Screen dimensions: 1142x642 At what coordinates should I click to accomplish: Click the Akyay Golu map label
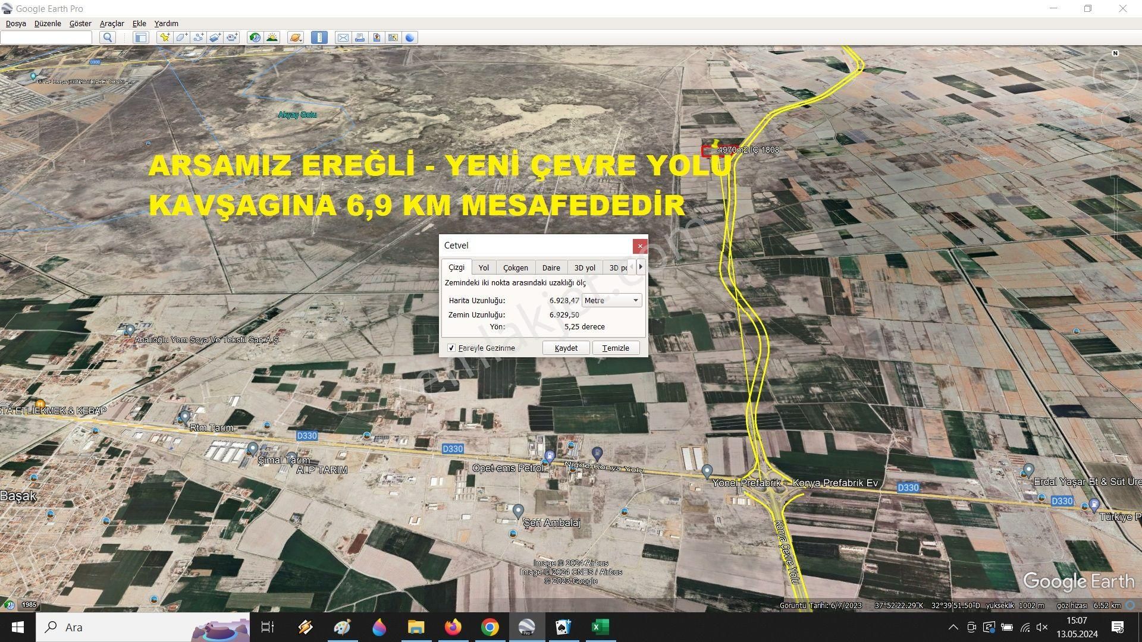coord(297,115)
